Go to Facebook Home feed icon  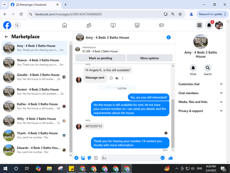pyautogui.click(x=64, y=25)
